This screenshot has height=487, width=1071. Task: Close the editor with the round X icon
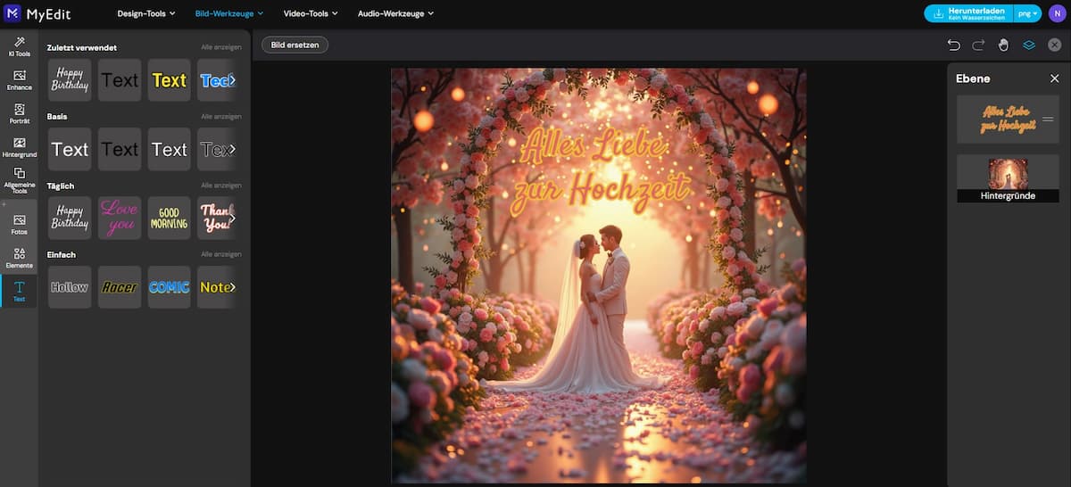pos(1054,45)
